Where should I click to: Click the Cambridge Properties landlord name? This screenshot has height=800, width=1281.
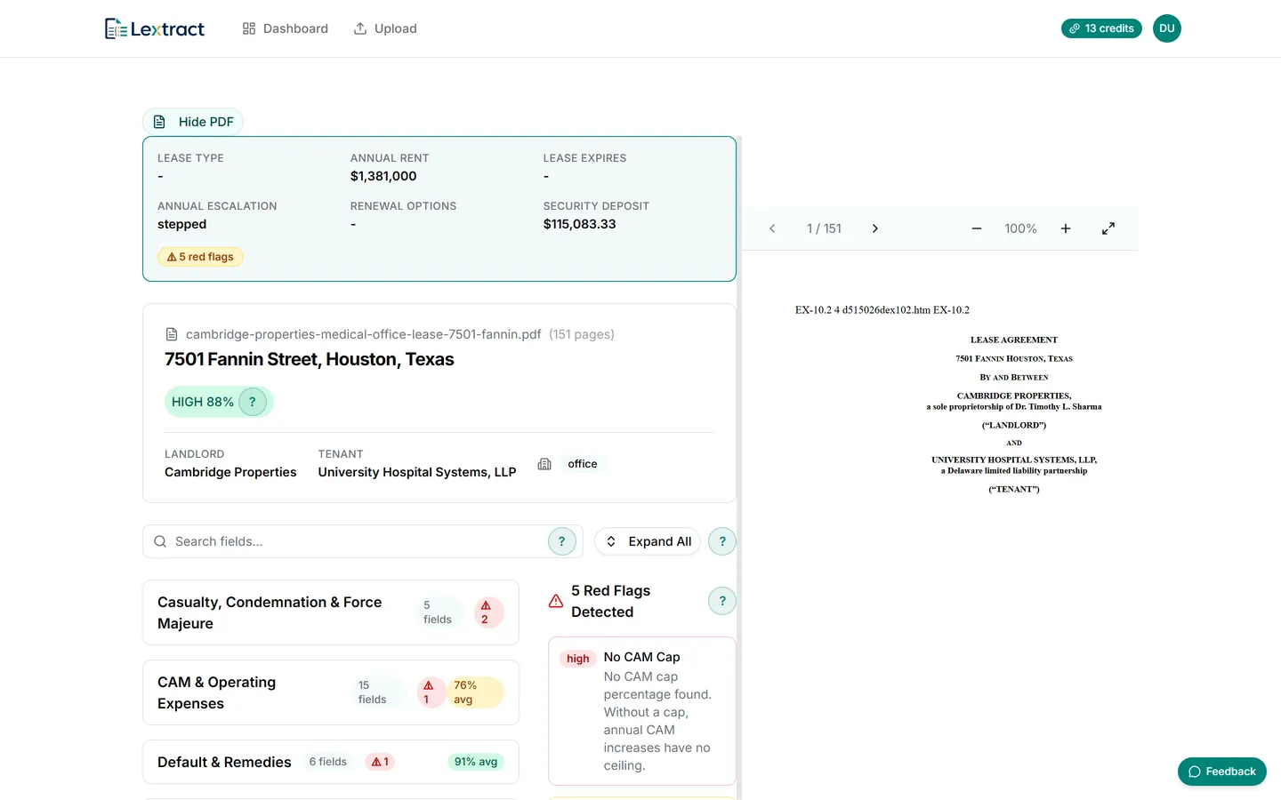coord(230,472)
